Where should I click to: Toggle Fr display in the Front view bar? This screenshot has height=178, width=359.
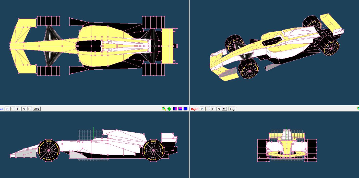pos(30,109)
